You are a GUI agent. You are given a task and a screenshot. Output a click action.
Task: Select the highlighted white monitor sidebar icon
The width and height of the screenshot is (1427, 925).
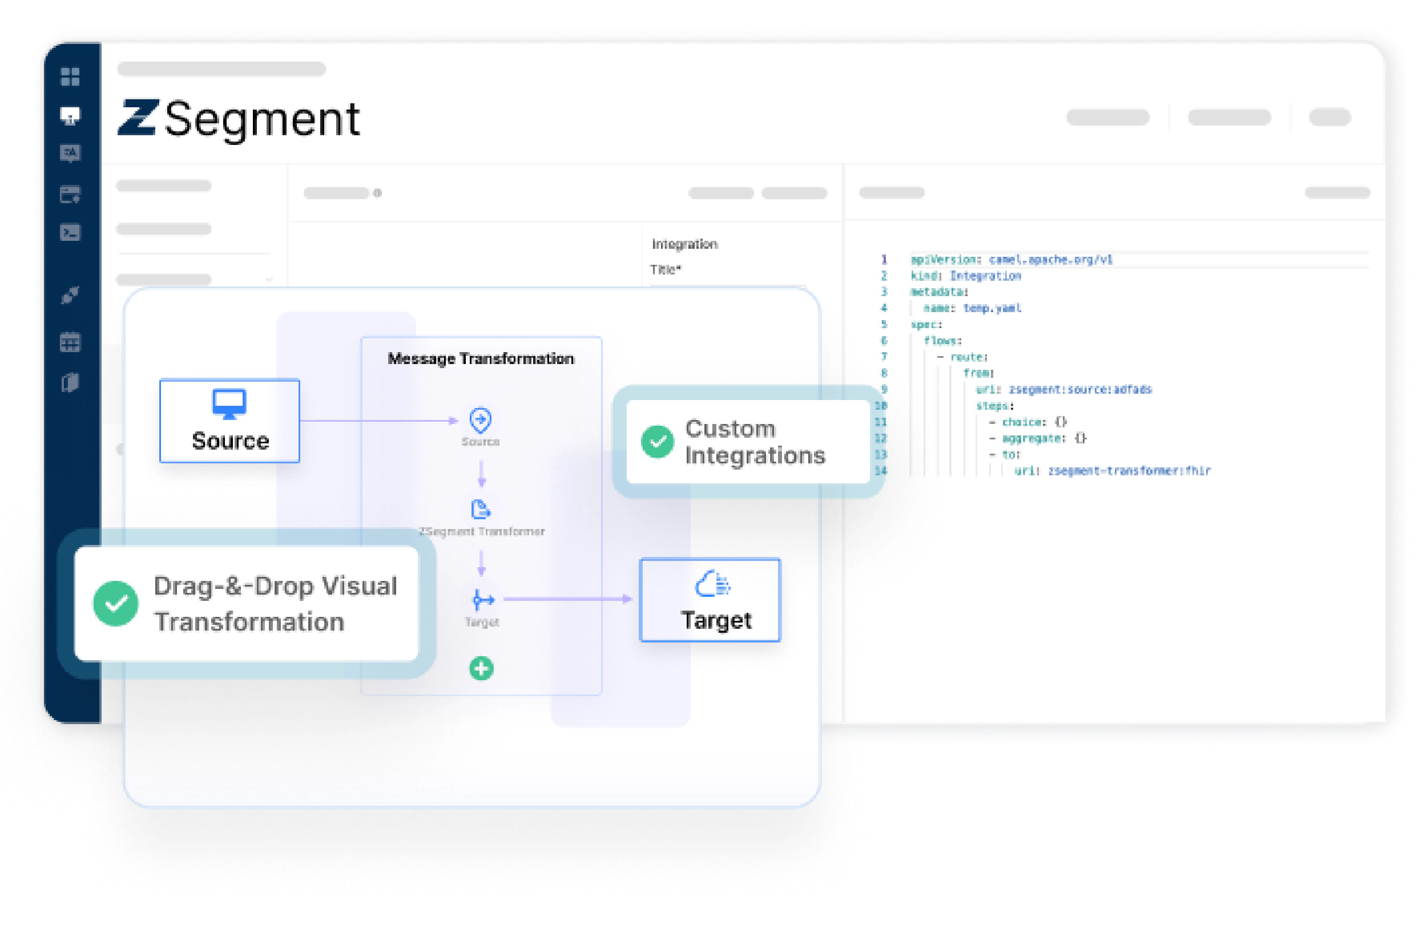coord(70,116)
